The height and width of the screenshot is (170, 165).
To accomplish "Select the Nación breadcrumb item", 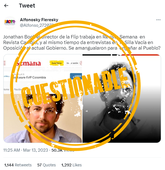I will point(18,89).
